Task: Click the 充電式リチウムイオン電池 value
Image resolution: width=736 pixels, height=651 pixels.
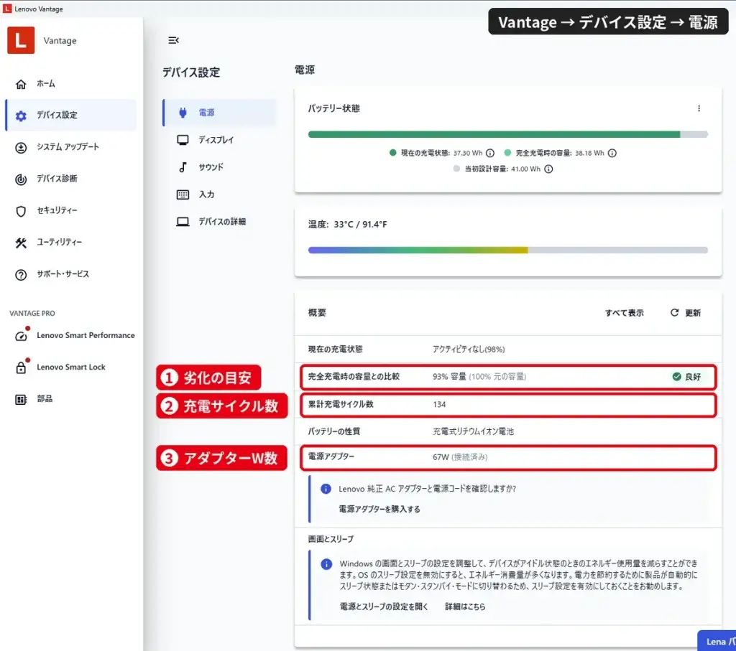Action: 473,431
